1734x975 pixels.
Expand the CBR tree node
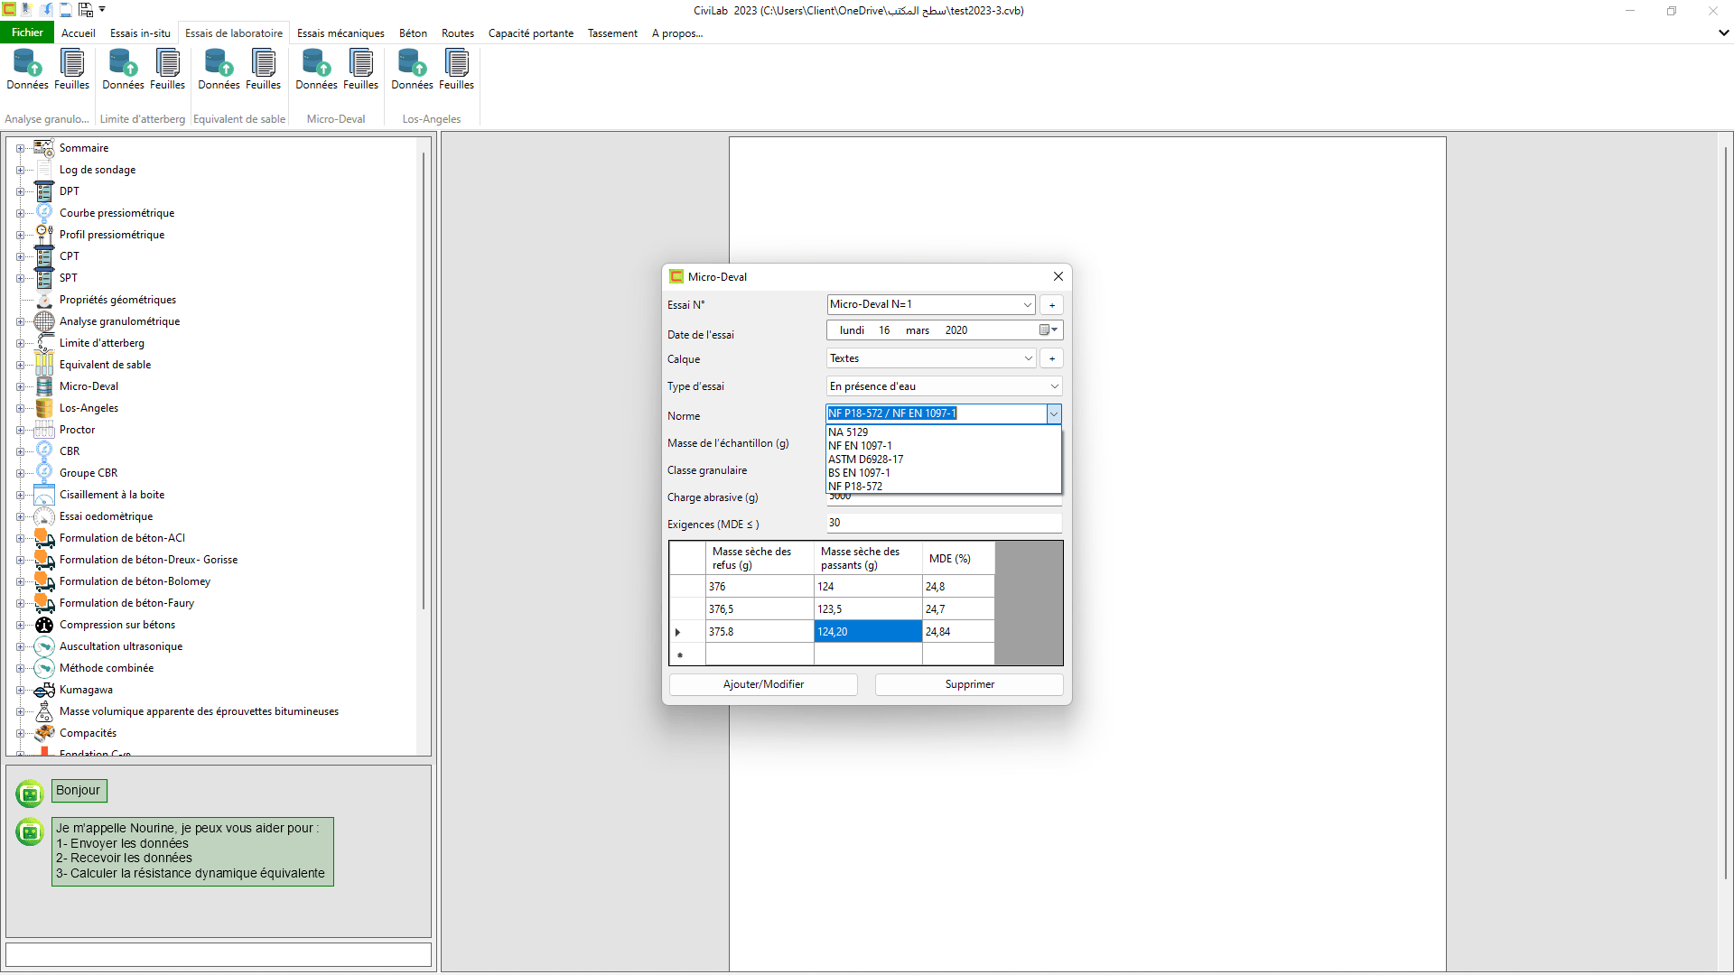20,451
